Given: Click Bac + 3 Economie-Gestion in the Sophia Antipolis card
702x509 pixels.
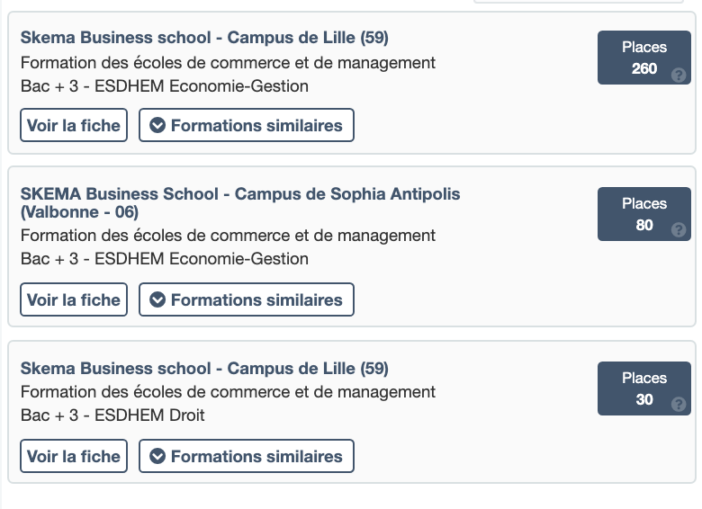Looking at the screenshot, I should coord(164,259).
